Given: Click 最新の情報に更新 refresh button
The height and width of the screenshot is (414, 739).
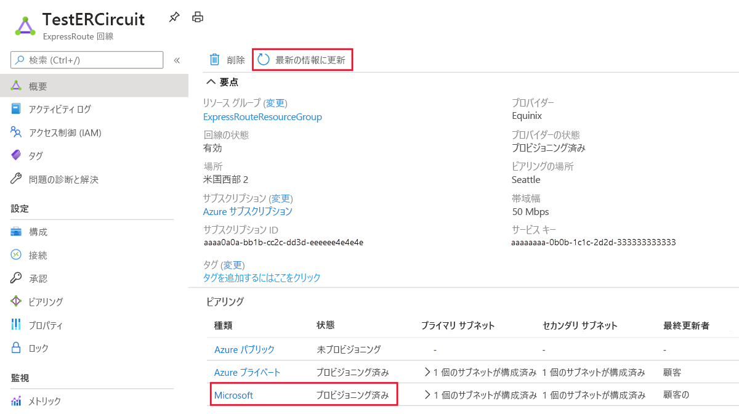Looking at the screenshot, I should (x=302, y=60).
